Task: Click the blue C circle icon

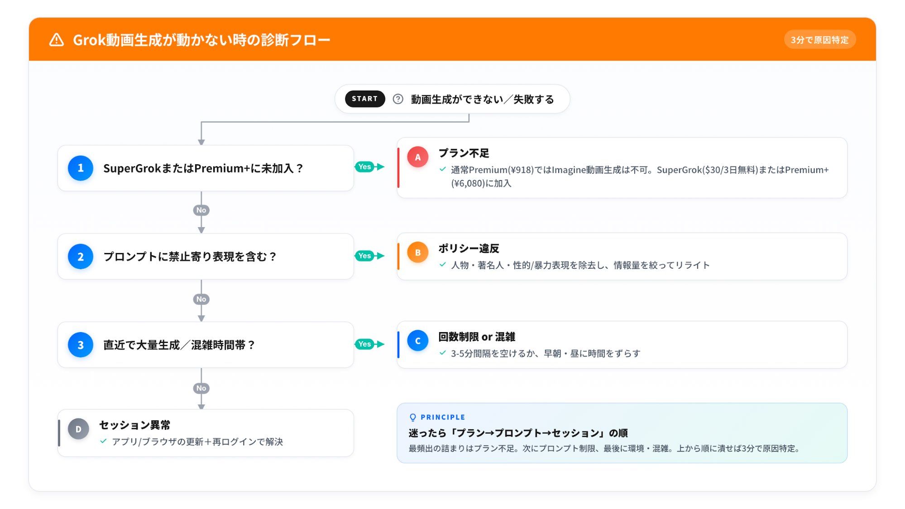Action: (x=418, y=341)
